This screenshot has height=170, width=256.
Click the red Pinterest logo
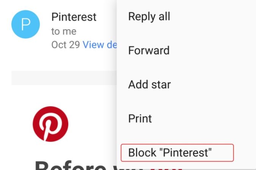click(50, 124)
